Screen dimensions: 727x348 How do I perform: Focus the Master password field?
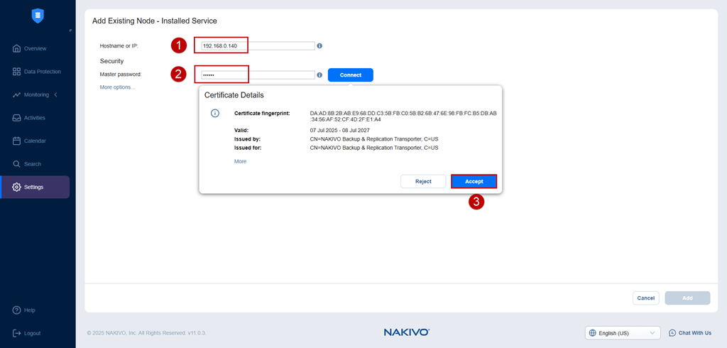258,75
